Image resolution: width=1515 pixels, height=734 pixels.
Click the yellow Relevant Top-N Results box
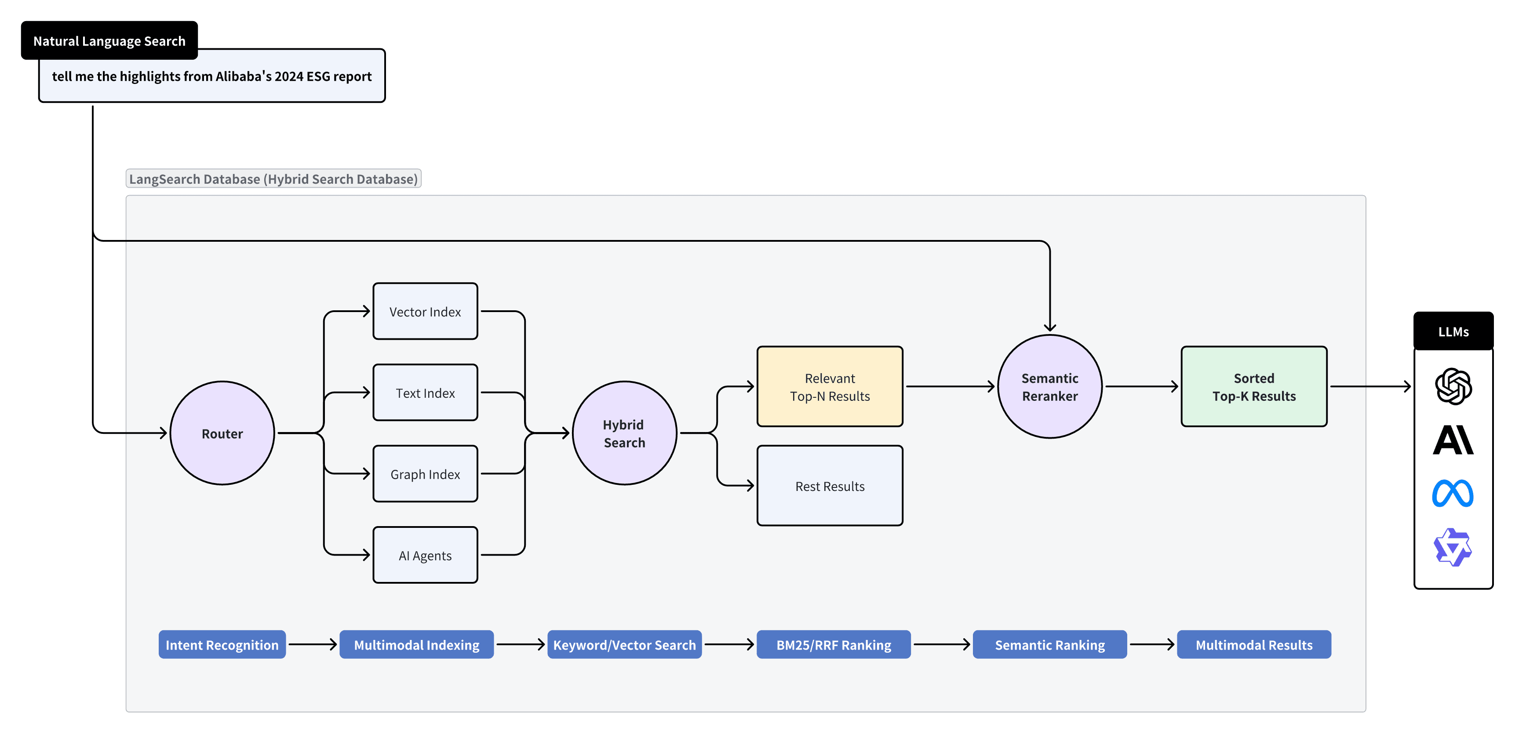point(829,386)
